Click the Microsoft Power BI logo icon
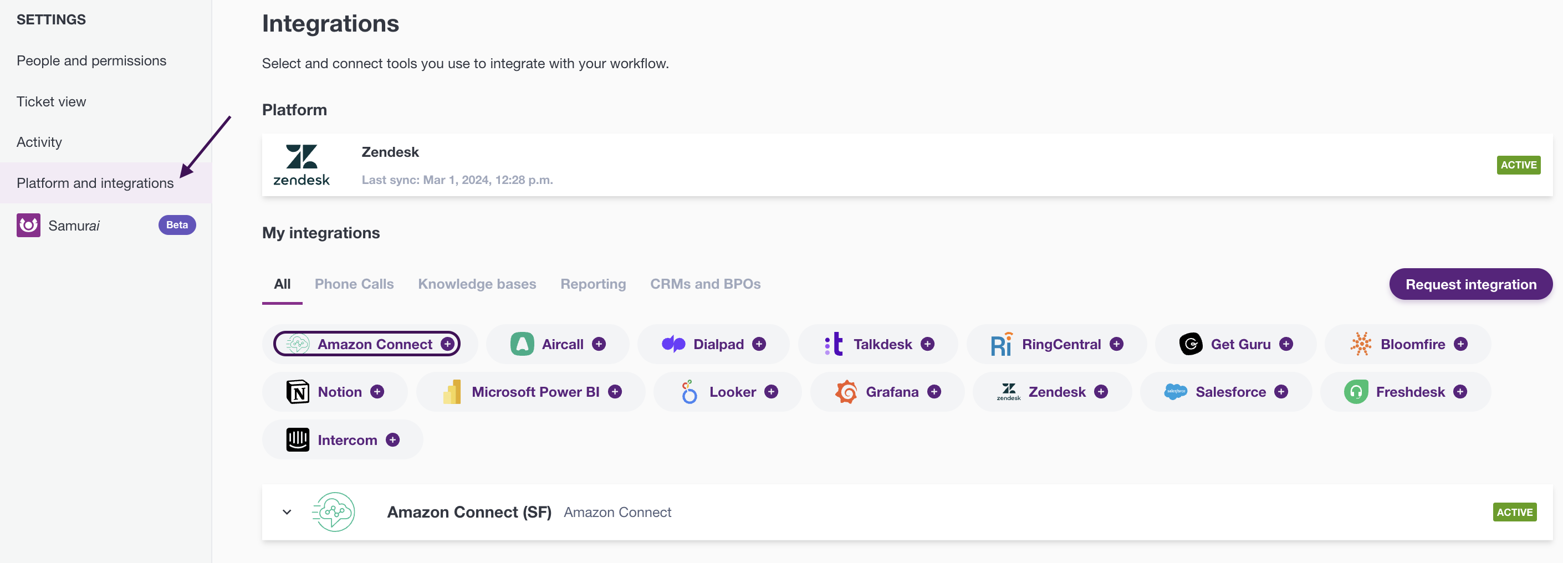 (452, 392)
